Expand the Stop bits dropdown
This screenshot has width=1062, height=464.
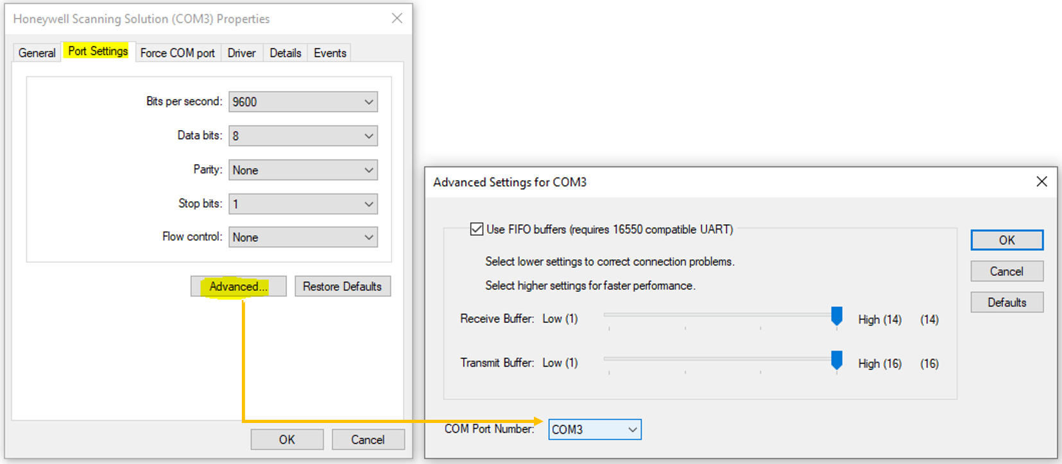pyautogui.click(x=303, y=204)
